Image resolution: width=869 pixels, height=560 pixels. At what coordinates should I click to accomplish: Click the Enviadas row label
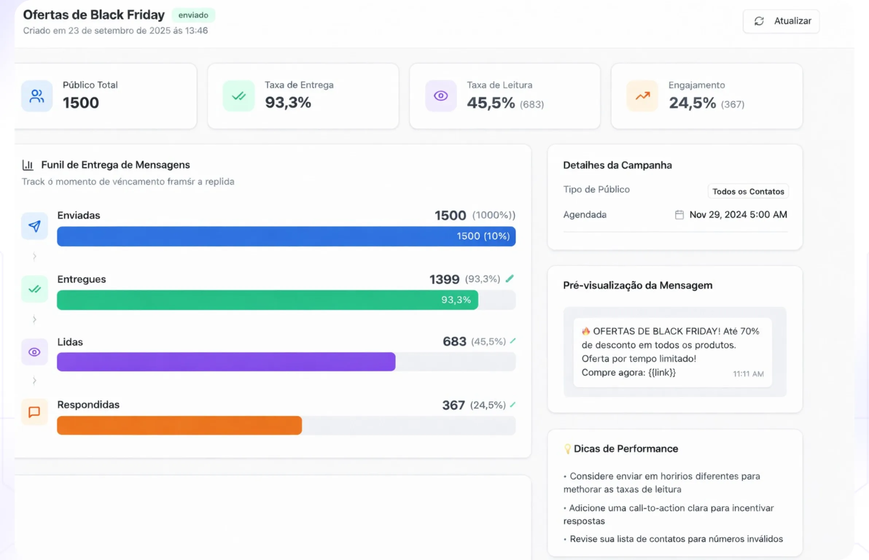click(79, 215)
